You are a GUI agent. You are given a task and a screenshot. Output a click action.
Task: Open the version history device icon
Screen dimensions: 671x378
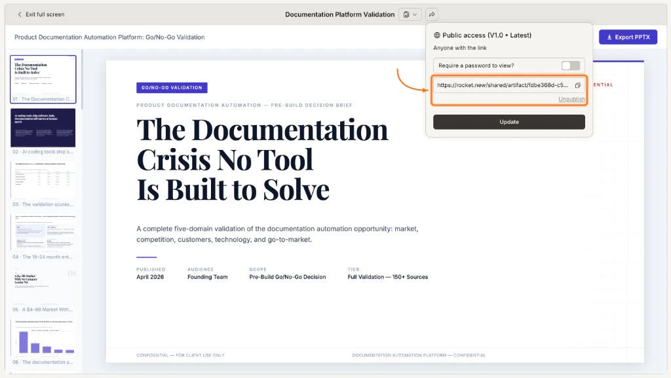[x=405, y=14]
